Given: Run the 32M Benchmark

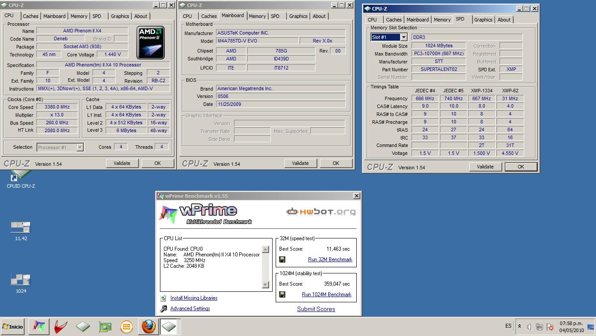Looking at the screenshot, I should (x=330, y=259).
